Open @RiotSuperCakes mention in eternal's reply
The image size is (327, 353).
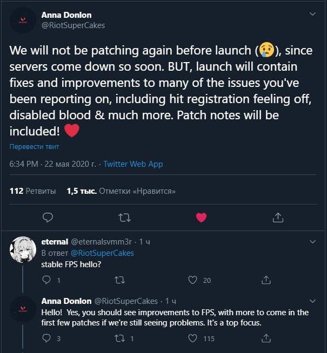(x=102, y=253)
